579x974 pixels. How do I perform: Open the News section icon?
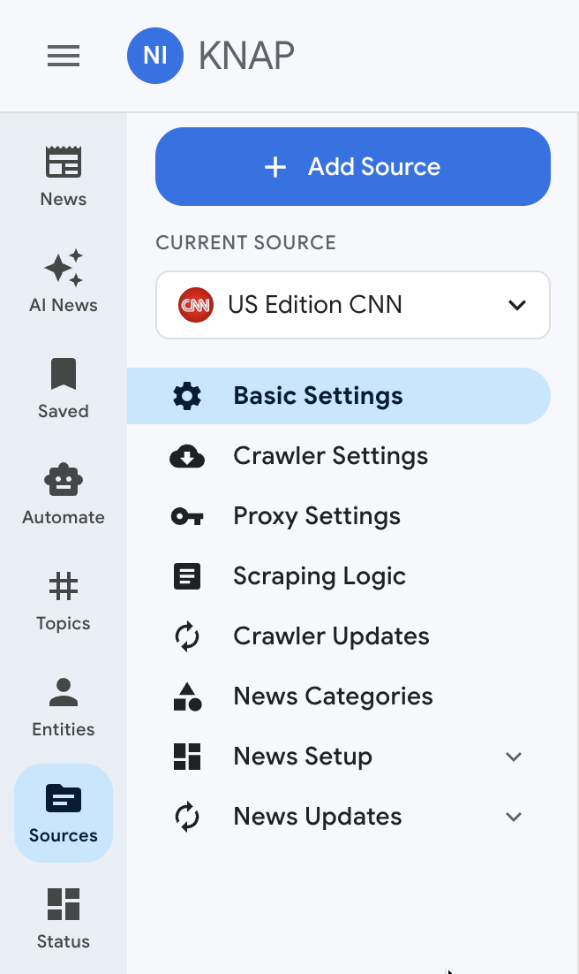coord(64,164)
